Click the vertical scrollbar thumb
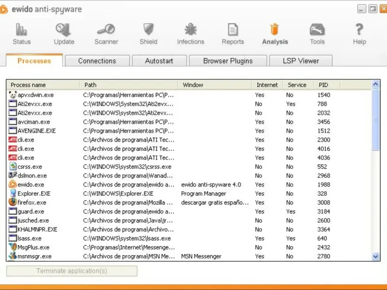 click(375, 120)
